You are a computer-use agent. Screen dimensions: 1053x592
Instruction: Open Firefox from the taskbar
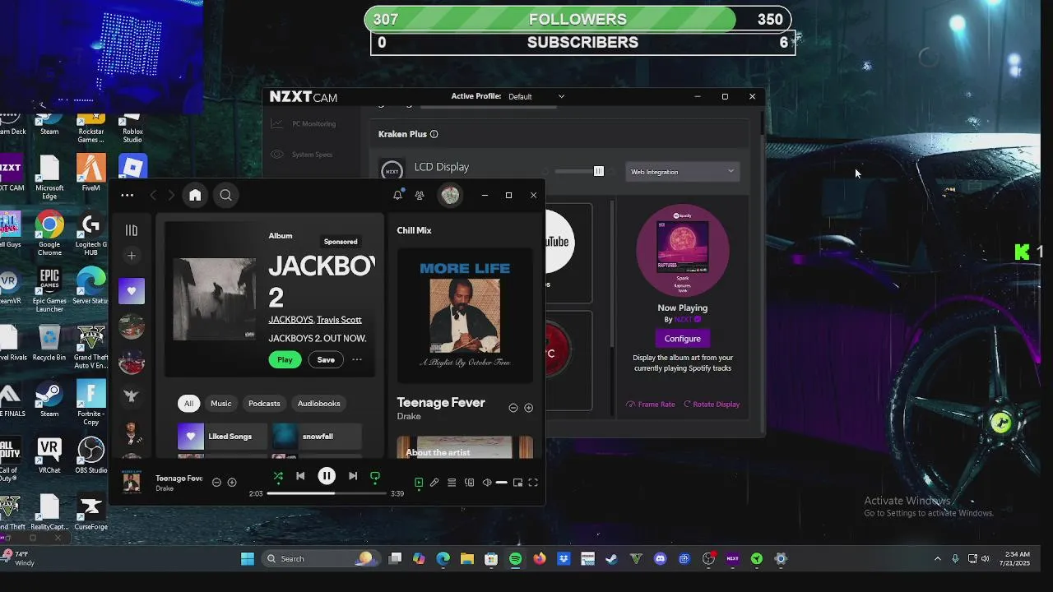coord(540,559)
